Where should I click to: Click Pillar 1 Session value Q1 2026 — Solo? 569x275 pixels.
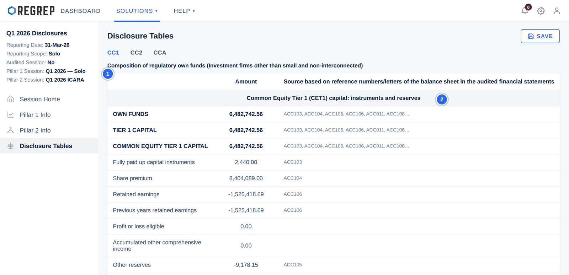point(65,71)
